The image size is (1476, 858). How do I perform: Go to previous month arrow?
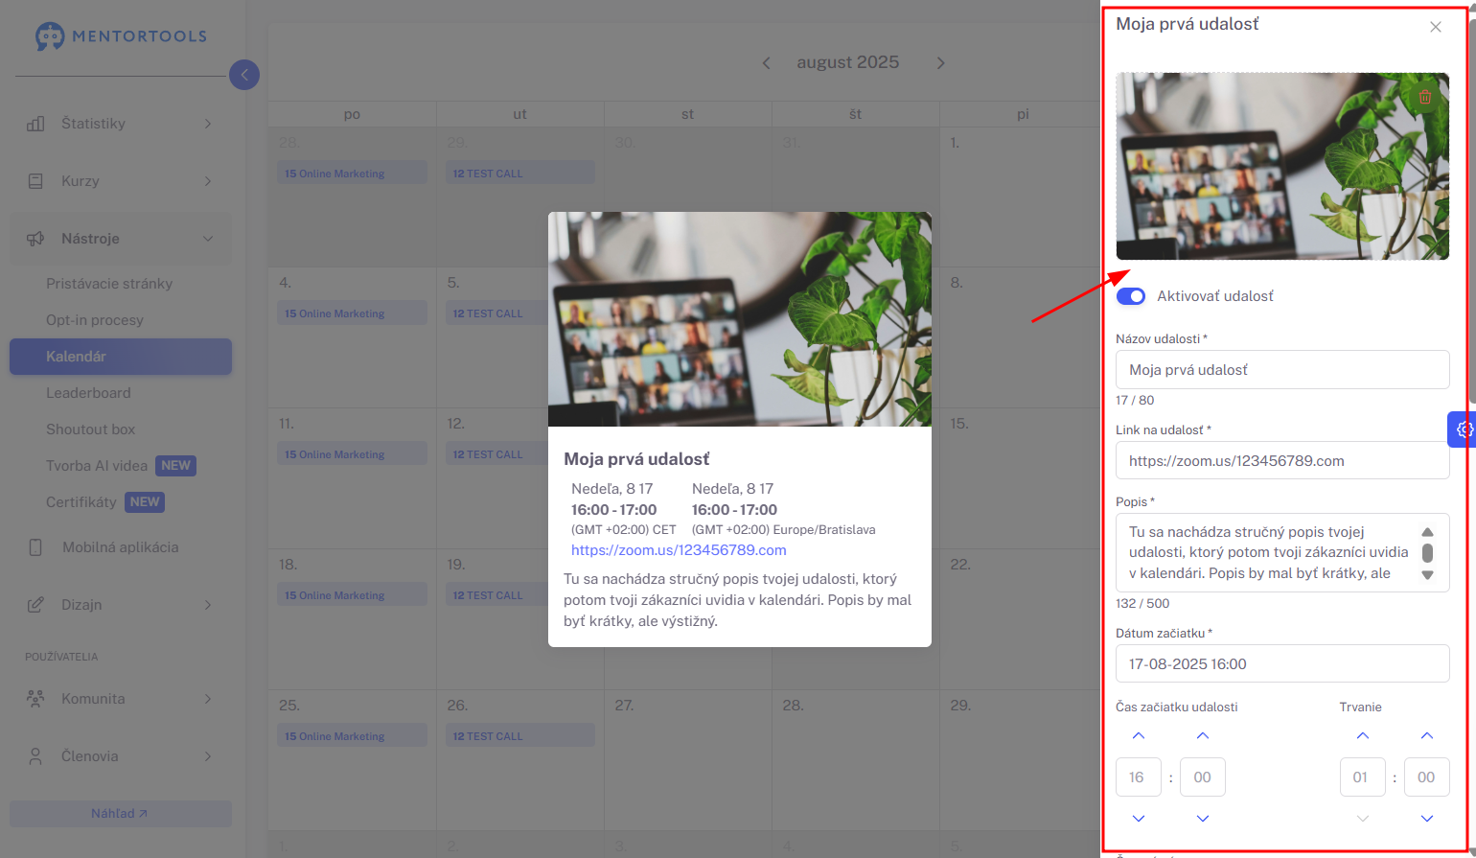[766, 62]
